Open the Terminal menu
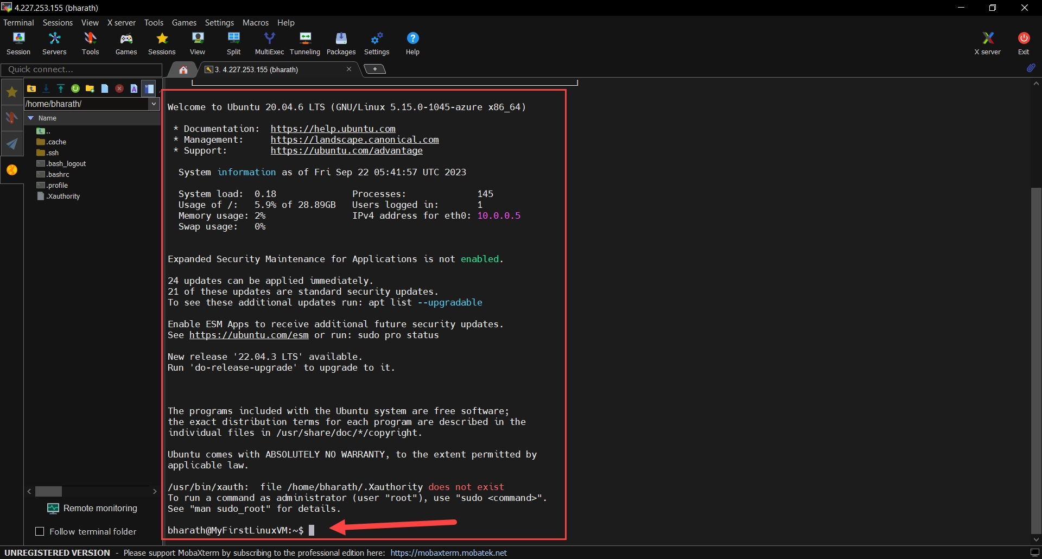 pos(18,23)
